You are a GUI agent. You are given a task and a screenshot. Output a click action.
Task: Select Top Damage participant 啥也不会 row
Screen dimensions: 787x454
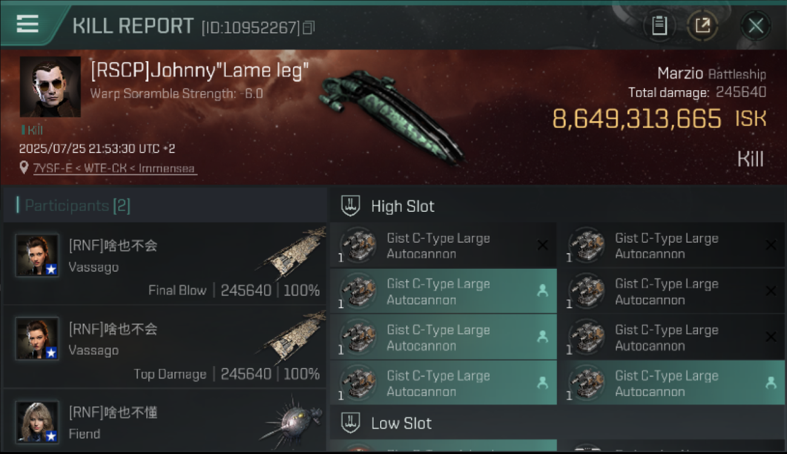tap(164, 346)
